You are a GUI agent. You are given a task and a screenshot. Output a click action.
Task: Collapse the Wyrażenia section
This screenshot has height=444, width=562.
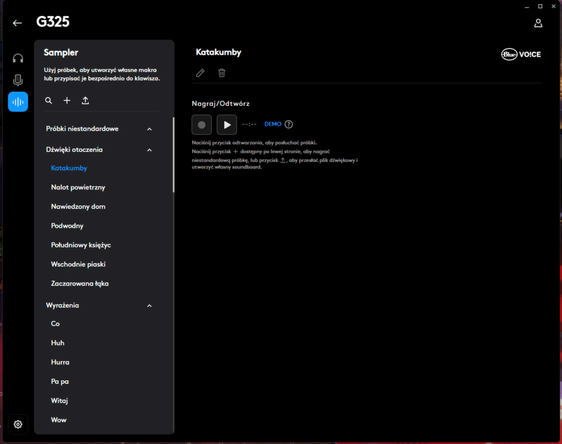coord(149,306)
